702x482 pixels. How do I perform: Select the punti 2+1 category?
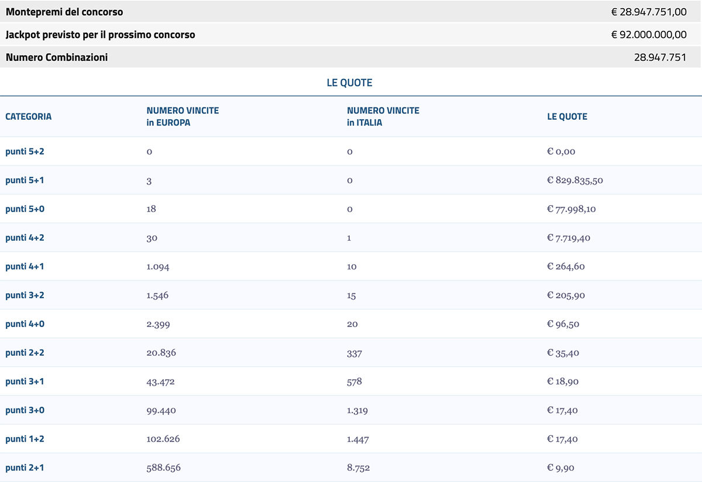[x=25, y=467]
